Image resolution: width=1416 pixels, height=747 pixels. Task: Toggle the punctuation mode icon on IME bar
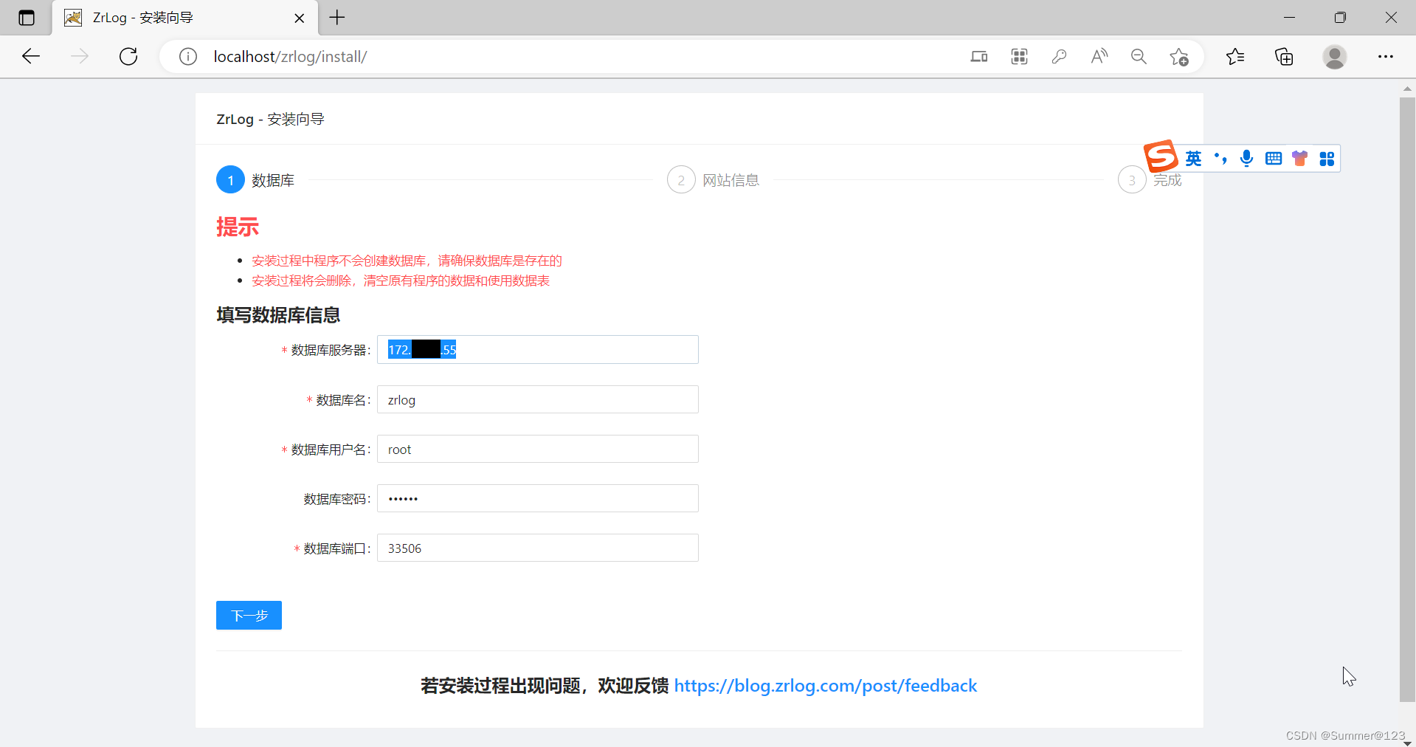(x=1220, y=159)
